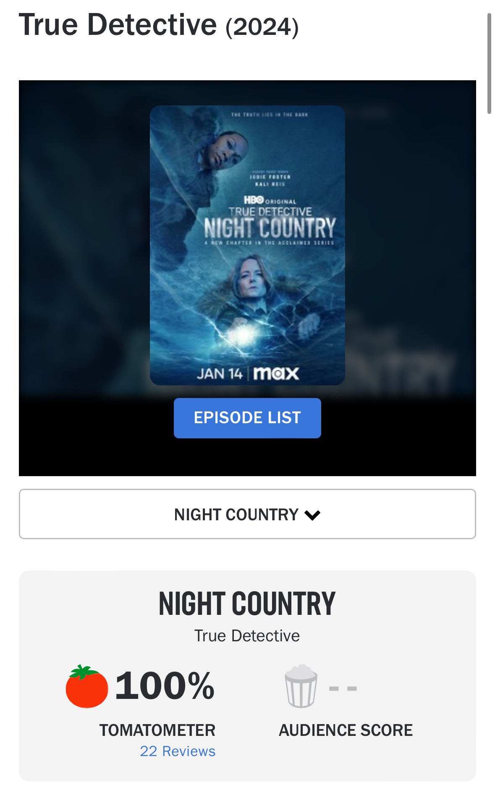495x788 pixels.
Task: Click the TOMATOMETER label
Action: click(x=157, y=730)
